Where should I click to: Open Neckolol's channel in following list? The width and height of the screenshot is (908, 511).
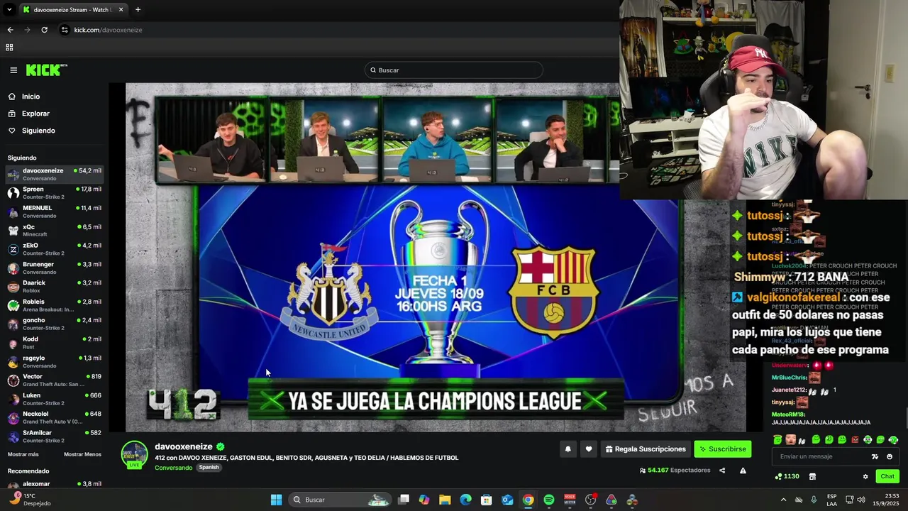coord(55,417)
